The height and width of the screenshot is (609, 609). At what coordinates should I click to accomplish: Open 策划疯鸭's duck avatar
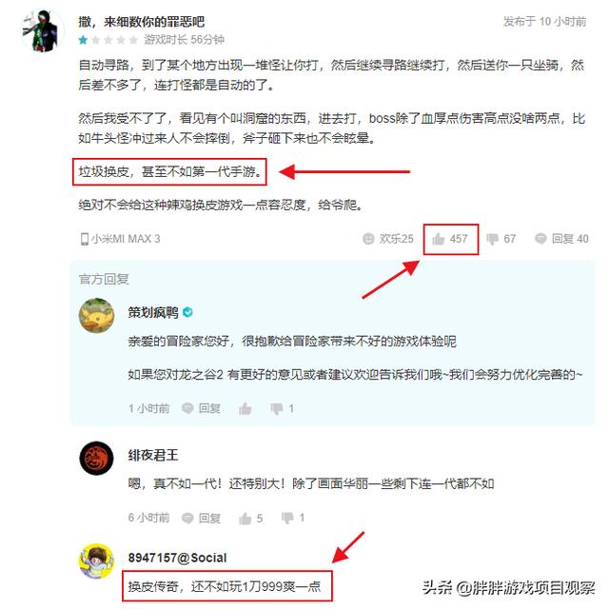(x=96, y=315)
